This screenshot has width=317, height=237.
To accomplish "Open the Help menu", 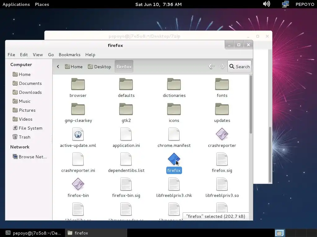I will click(90, 55).
